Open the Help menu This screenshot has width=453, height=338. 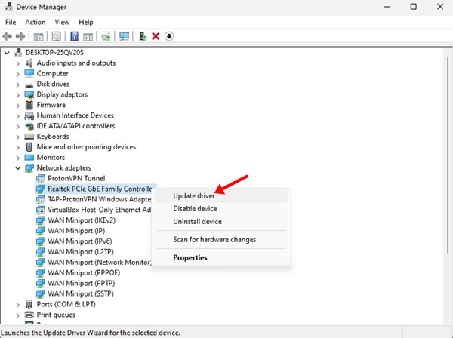86,22
